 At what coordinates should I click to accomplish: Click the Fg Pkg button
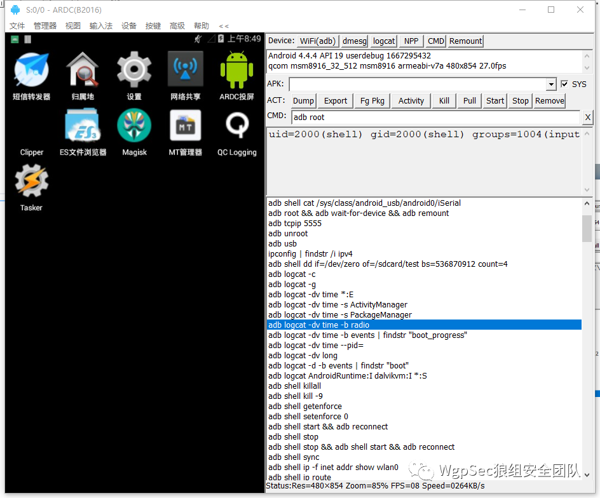pyautogui.click(x=372, y=100)
